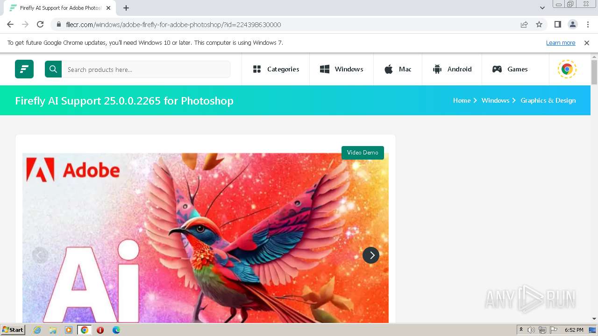598x336 pixels.
Task: Open the Mac menu item
Action: (398, 69)
